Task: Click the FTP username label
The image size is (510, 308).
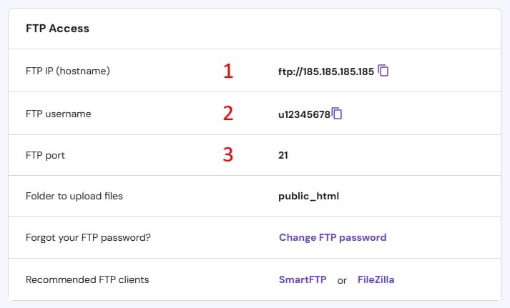Action: pyautogui.click(x=59, y=114)
